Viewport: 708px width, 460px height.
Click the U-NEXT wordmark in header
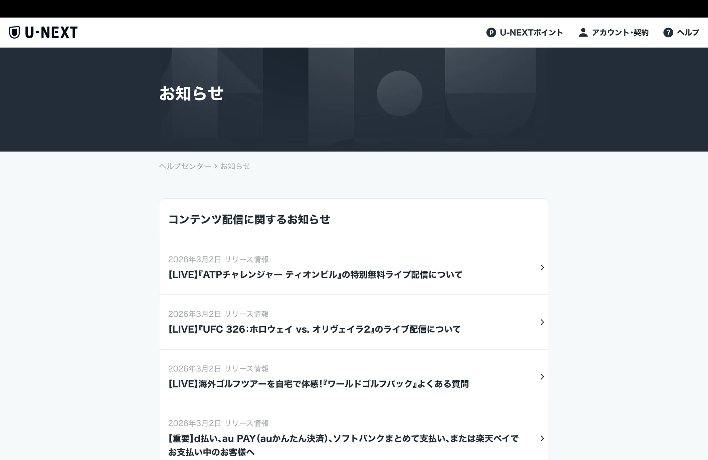(x=51, y=32)
